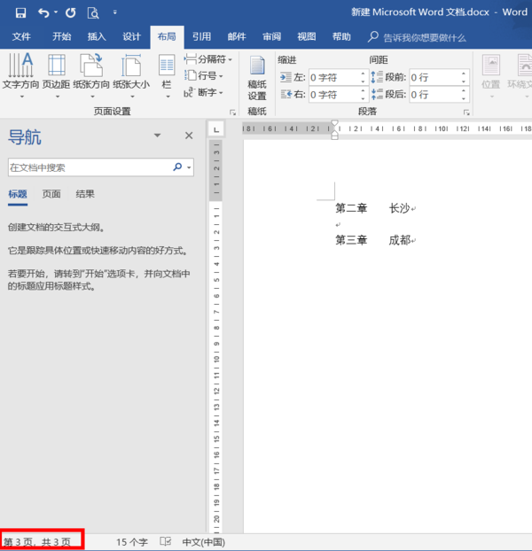Click the tab stop selector on the ruler
This screenshot has height=551, width=532.
(x=216, y=129)
